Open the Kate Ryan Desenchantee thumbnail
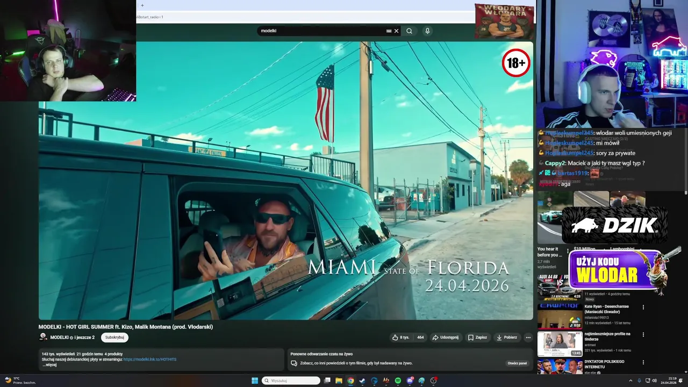The image size is (688, 387). click(x=560, y=316)
